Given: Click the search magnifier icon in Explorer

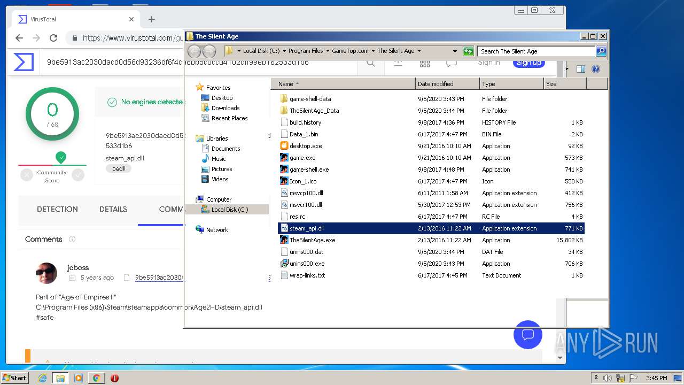Looking at the screenshot, I should tap(601, 51).
